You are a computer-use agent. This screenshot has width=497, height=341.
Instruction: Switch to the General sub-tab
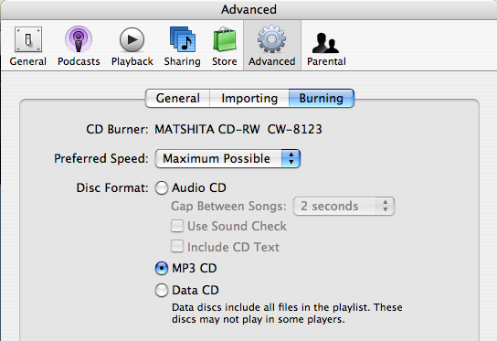pos(178,99)
